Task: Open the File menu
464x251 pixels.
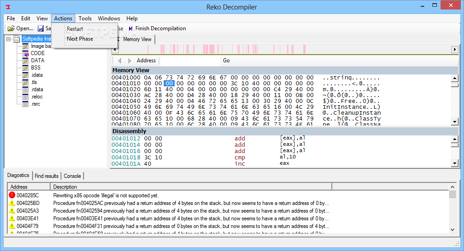Action: pyautogui.click(x=11, y=19)
